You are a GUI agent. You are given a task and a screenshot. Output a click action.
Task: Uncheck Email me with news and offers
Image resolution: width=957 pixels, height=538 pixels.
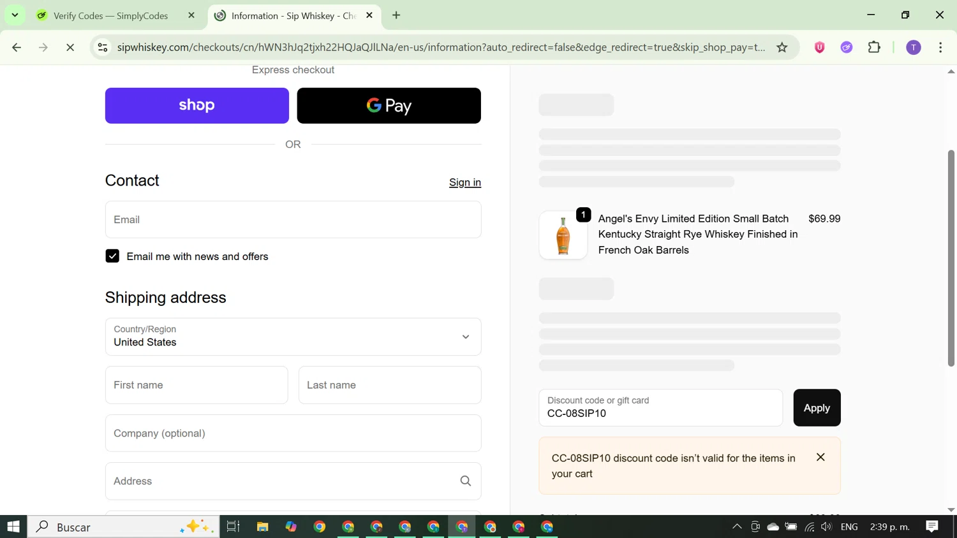pos(112,256)
